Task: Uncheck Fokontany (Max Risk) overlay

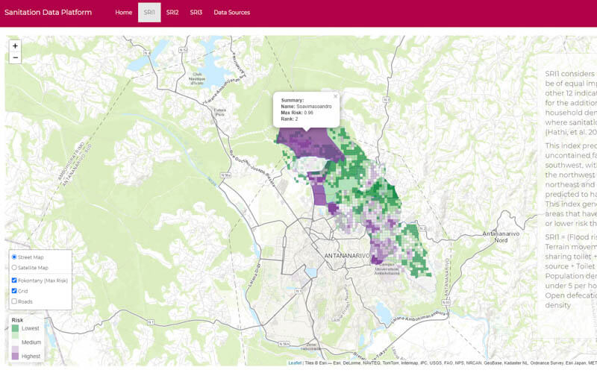Action: pyautogui.click(x=14, y=280)
